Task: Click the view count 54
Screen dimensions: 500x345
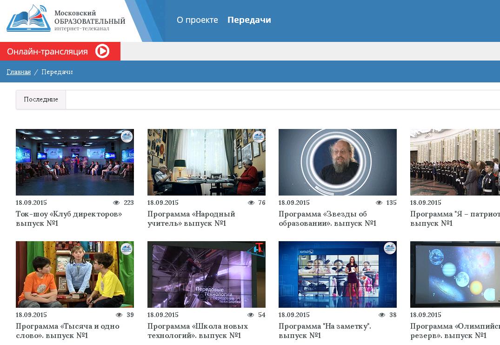Action: point(262,315)
